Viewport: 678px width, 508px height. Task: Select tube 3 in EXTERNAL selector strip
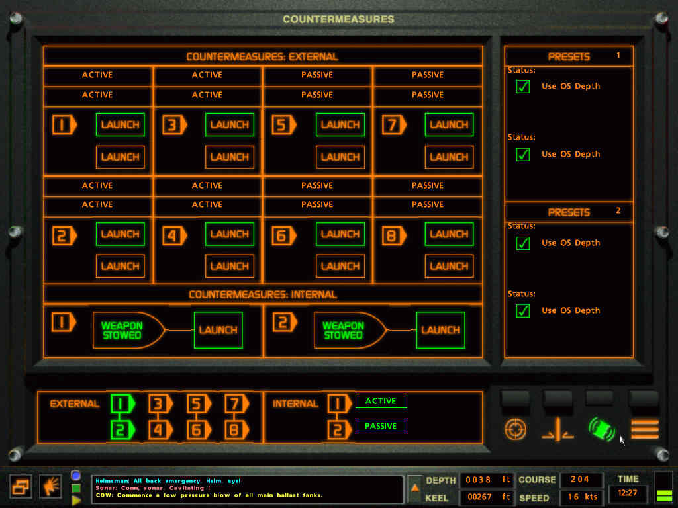click(x=160, y=404)
